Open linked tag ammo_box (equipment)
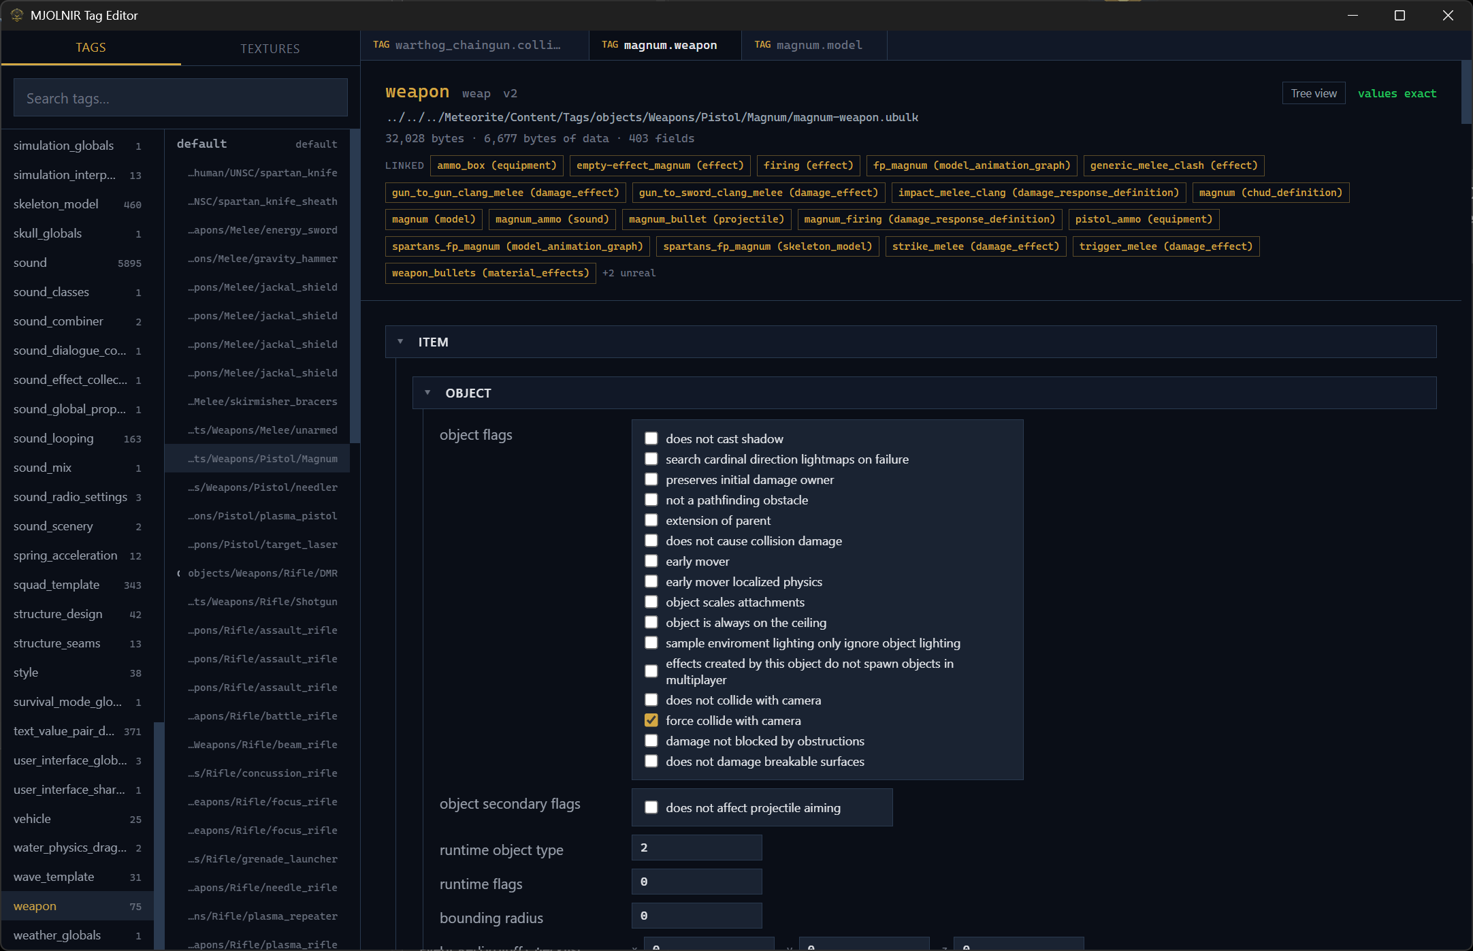The height and width of the screenshot is (951, 1473). coord(497,165)
